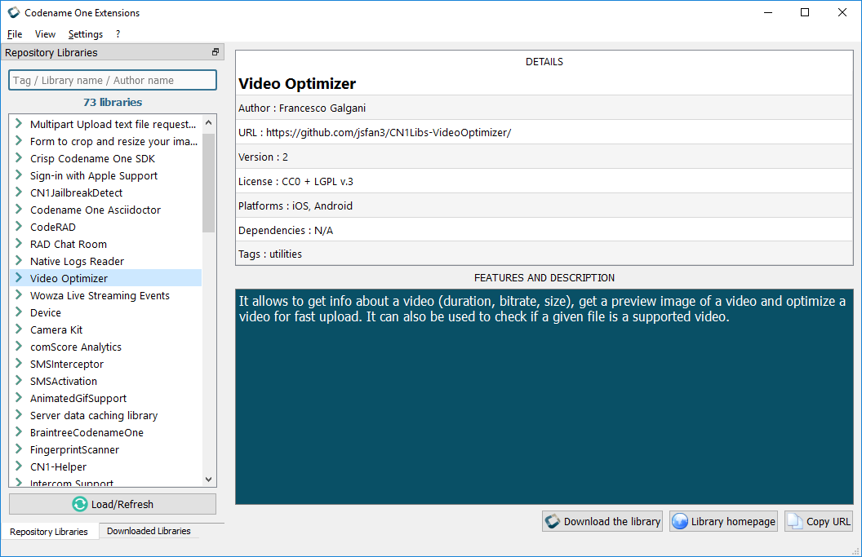The width and height of the screenshot is (862, 557).
Task: Select CodeRAD library text
Action: pyautogui.click(x=53, y=227)
